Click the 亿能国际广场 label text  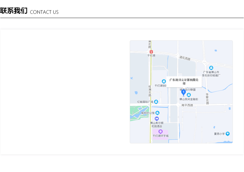tap(145, 102)
